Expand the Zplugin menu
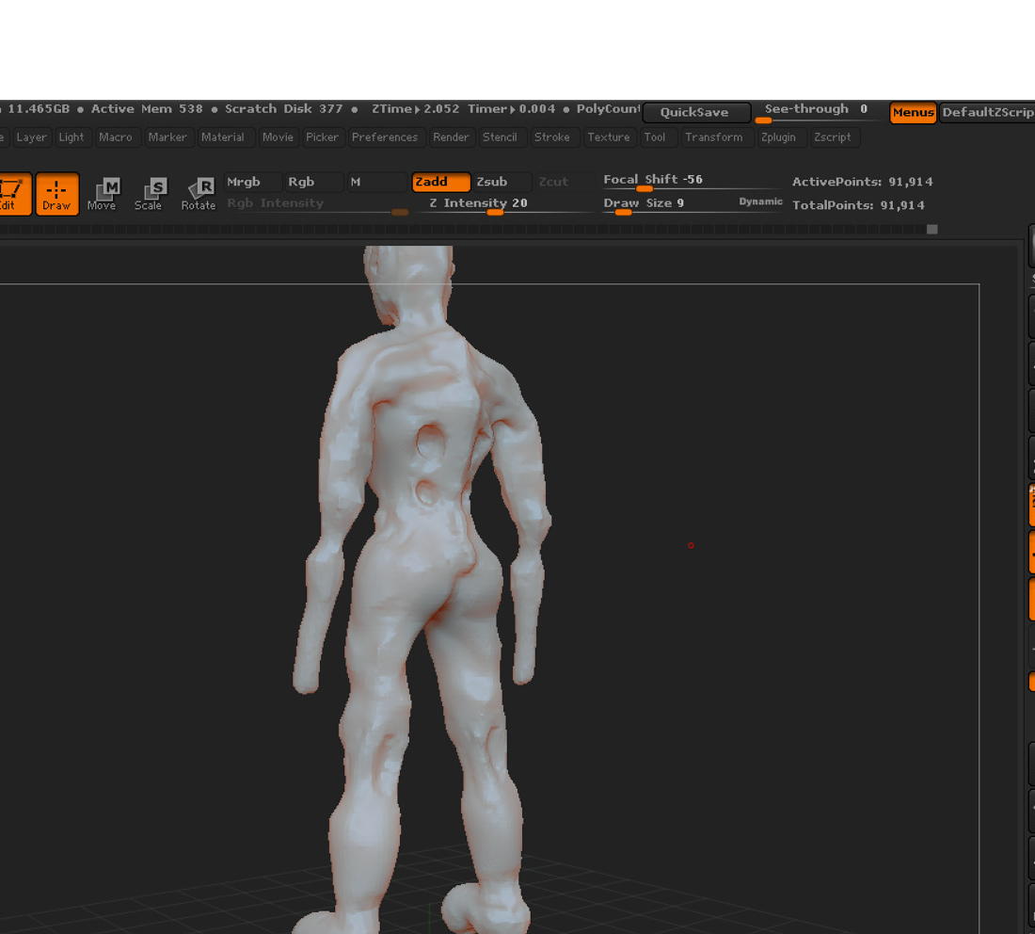Image resolution: width=1035 pixels, height=934 pixels. tap(778, 137)
